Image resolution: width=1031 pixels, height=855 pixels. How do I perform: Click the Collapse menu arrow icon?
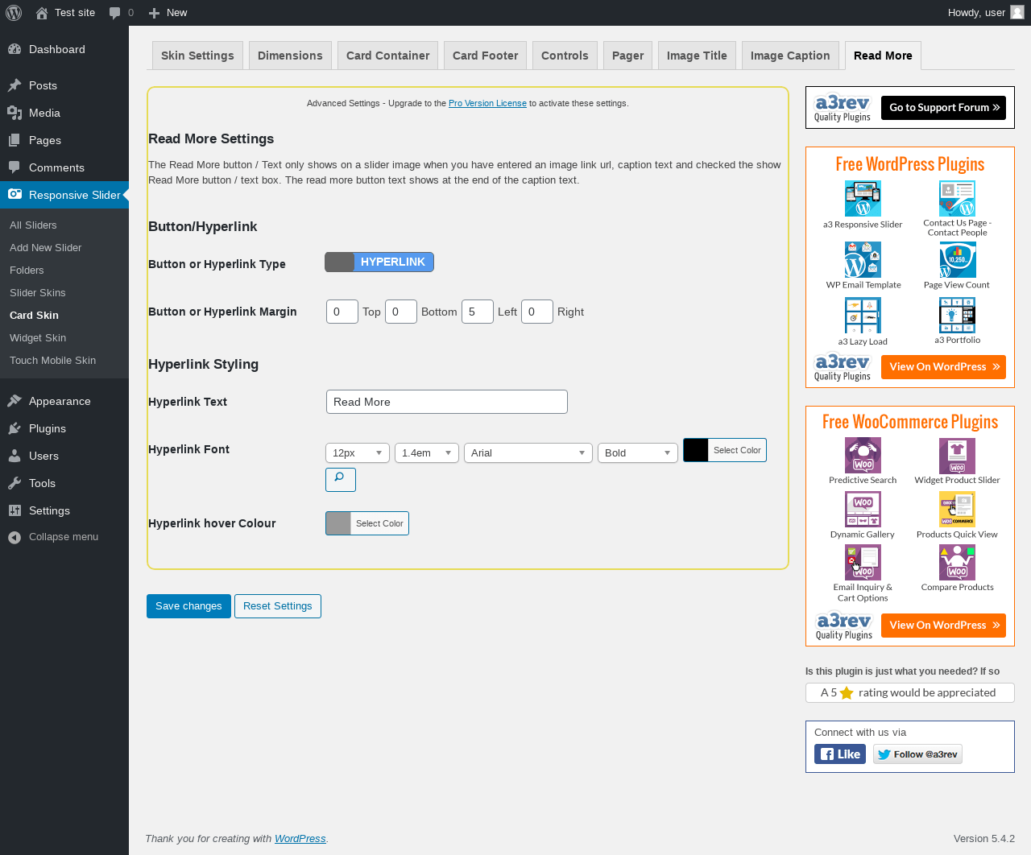pyautogui.click(x=14, y=537)
